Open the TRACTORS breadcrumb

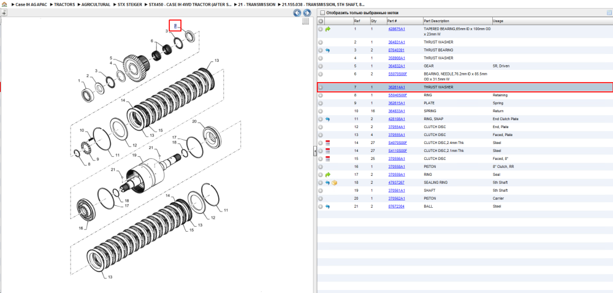64,5
